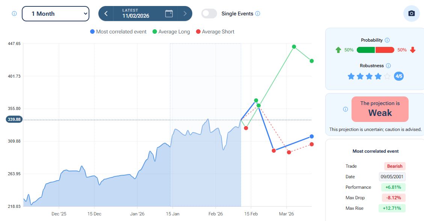
Task: Click the next date right arrow
Action: tap(184, 14)
